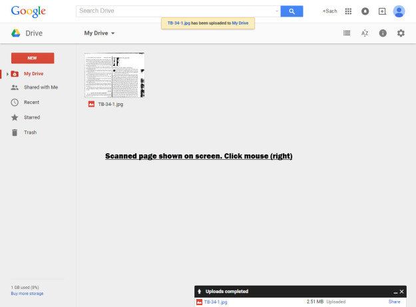Go to Recent files
Image resolution: width=416 pixels, height=307 pixels.
pos(31,103)
